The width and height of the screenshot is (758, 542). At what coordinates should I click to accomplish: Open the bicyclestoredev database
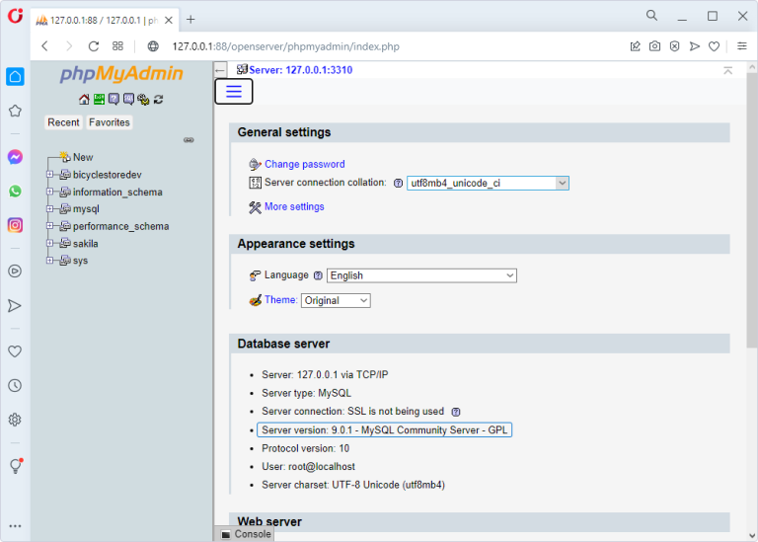[x=107, y=175]
